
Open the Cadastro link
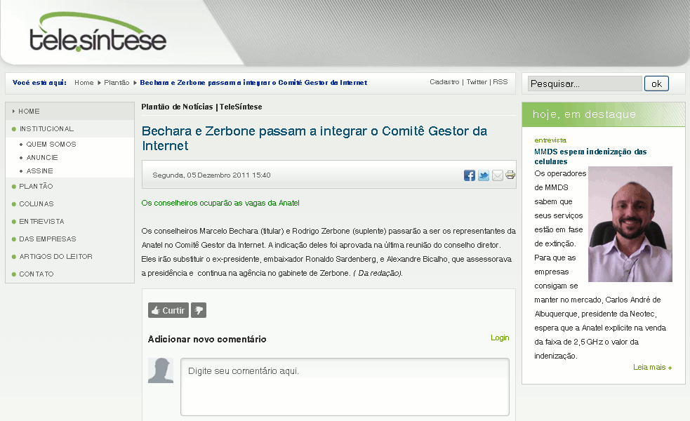click(x=444, y=82)
